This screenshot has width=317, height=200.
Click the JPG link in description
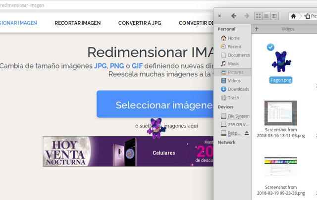tap(100, 66)
